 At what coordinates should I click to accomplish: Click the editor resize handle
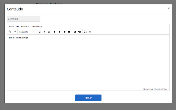tap(169, 89)
